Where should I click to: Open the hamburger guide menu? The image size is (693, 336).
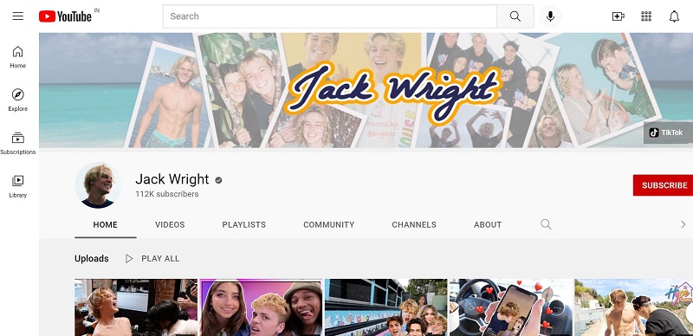click(x=17, y=16)
